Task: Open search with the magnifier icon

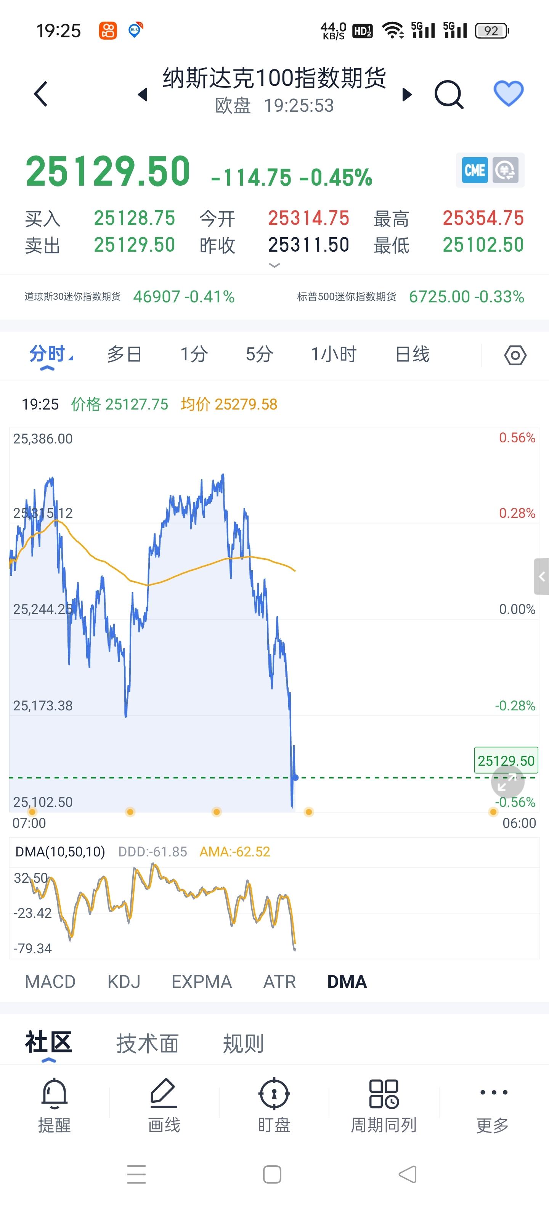Action: [x=449, y=94]
